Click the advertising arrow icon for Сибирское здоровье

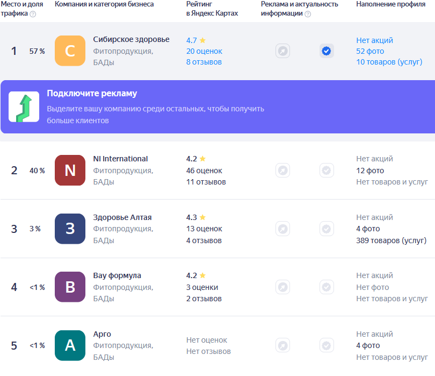pos(282,51)
